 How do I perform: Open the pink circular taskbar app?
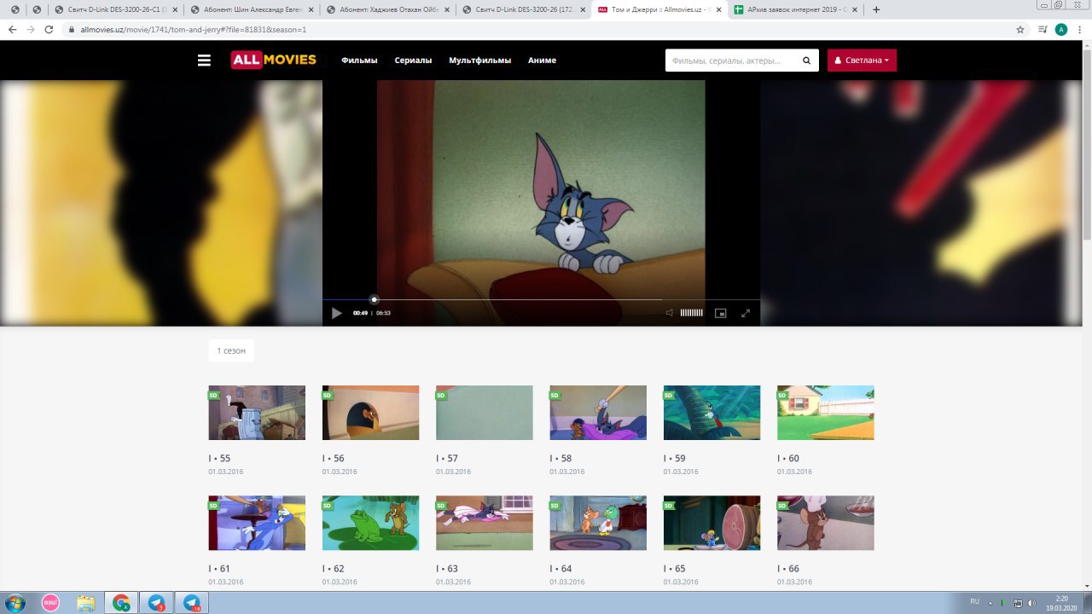(x=51, y=603)
